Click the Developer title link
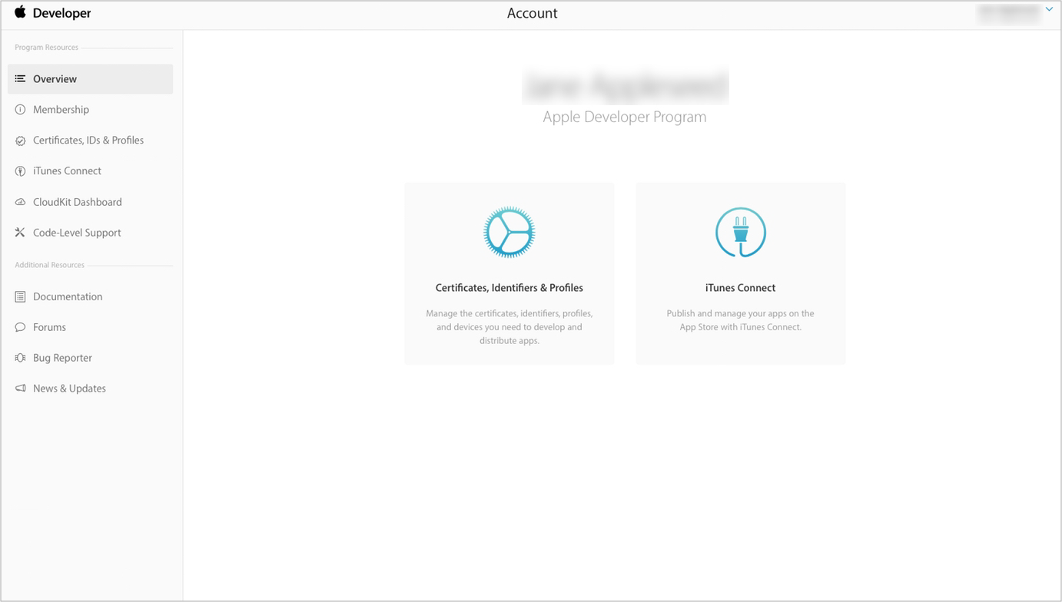1062x602 pixels. (x=61, y=13)
